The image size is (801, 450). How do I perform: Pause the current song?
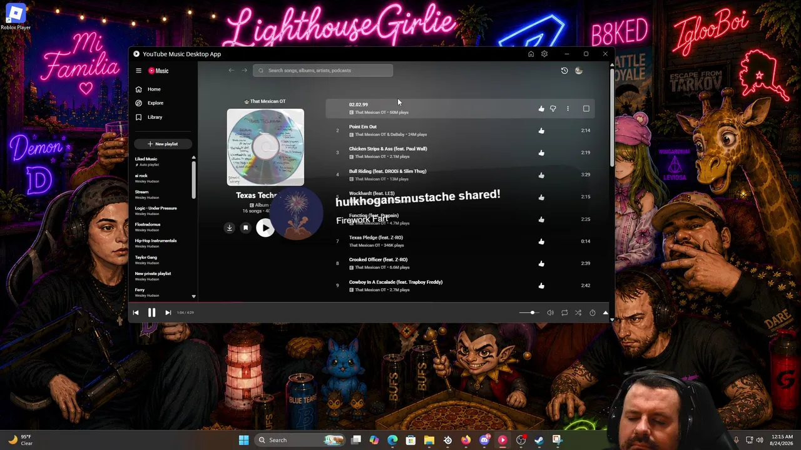tap(151, 312)
